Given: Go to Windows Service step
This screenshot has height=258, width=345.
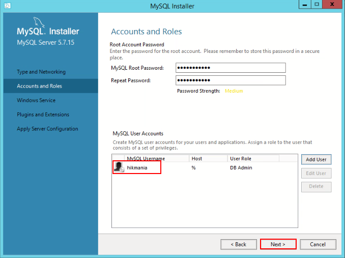Looking at the screenshot, I should [x=36, y=100].
